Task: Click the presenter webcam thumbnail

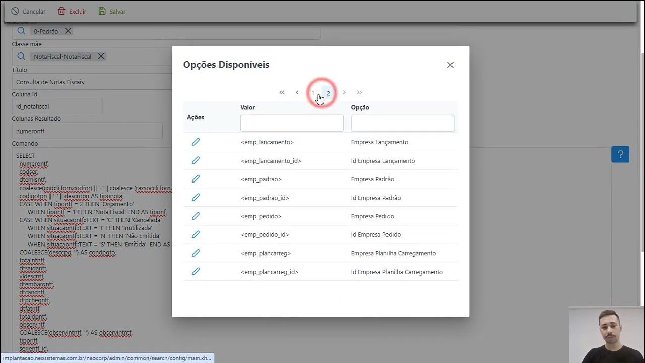Action: point(607,334)
